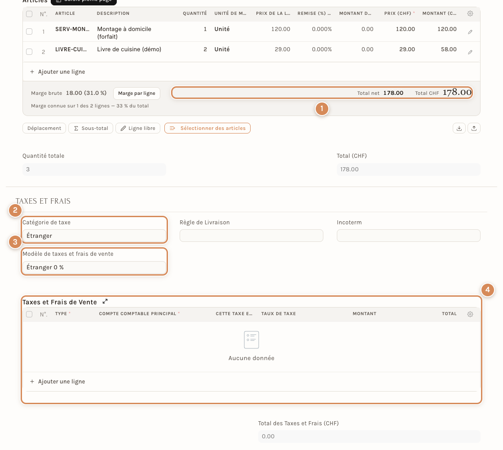The height and width of the screenshot is (450, 503).
Task: Tick checkbox for row 2 Livre de cuisine
Action: pyautogui.click(x=29, y=52)
